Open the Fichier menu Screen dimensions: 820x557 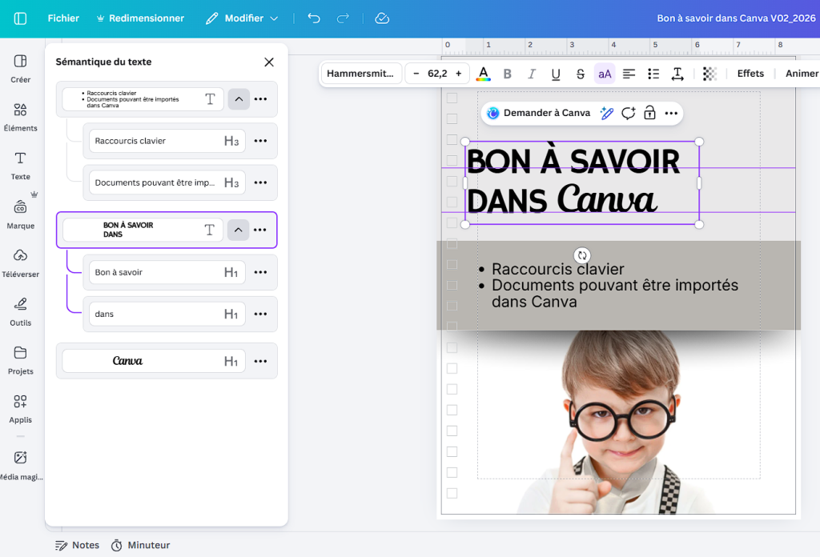[63, 17]
